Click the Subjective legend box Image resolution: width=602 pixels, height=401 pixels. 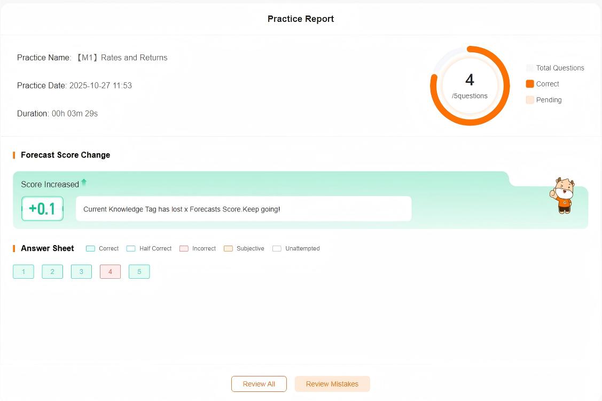tap(228, 249)
